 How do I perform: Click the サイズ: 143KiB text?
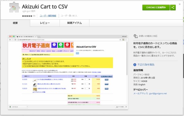[140, 81]
